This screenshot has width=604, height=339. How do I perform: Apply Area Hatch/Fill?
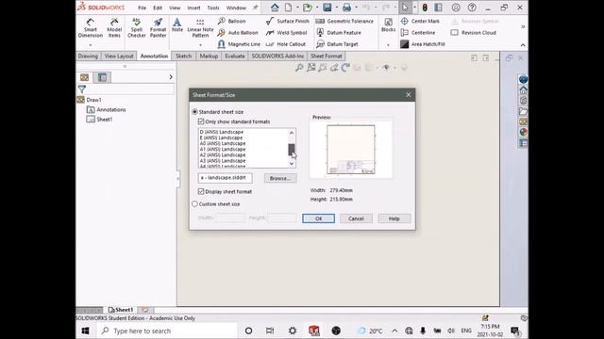click(423, 44)
